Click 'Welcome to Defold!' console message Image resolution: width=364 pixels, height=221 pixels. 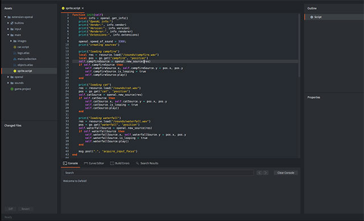[75, 181]
